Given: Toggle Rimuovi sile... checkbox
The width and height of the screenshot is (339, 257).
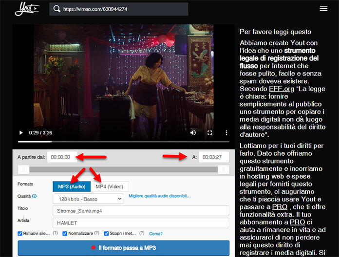Looking at the screenshot, I should click(x=20, y=234).
